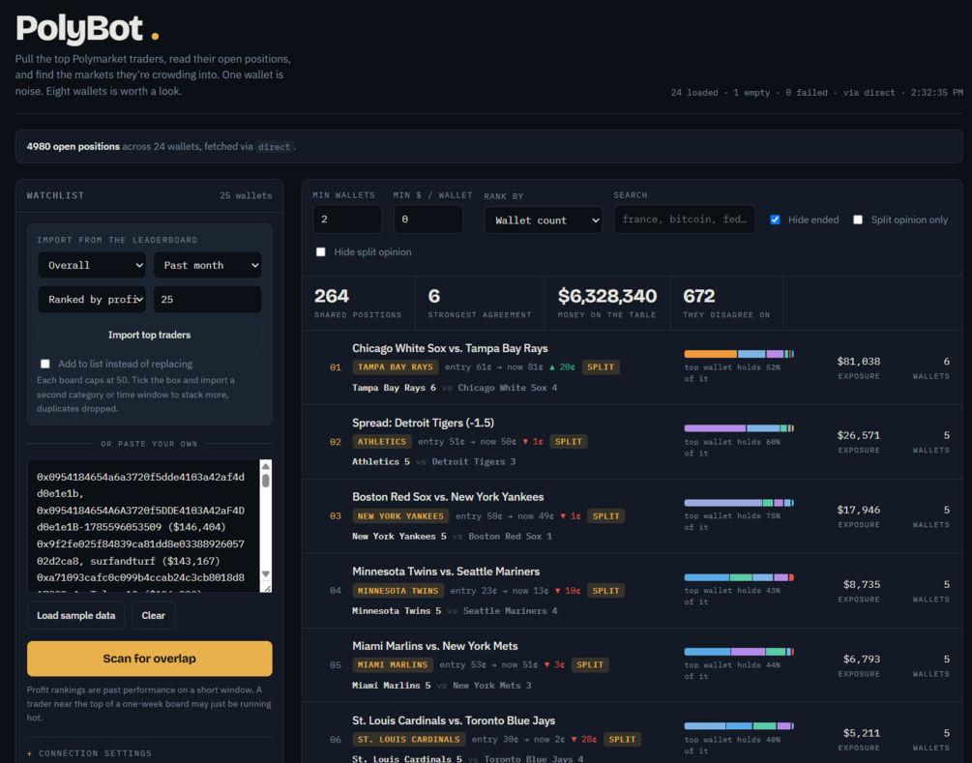
Task: Open Boston Red Sox vs. New York Yankees
Action: pos(448,497)
